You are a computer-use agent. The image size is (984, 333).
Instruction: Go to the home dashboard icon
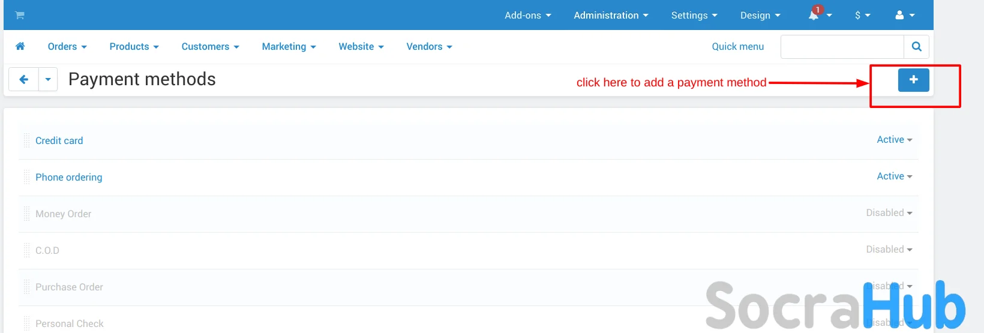pos(20,46)
